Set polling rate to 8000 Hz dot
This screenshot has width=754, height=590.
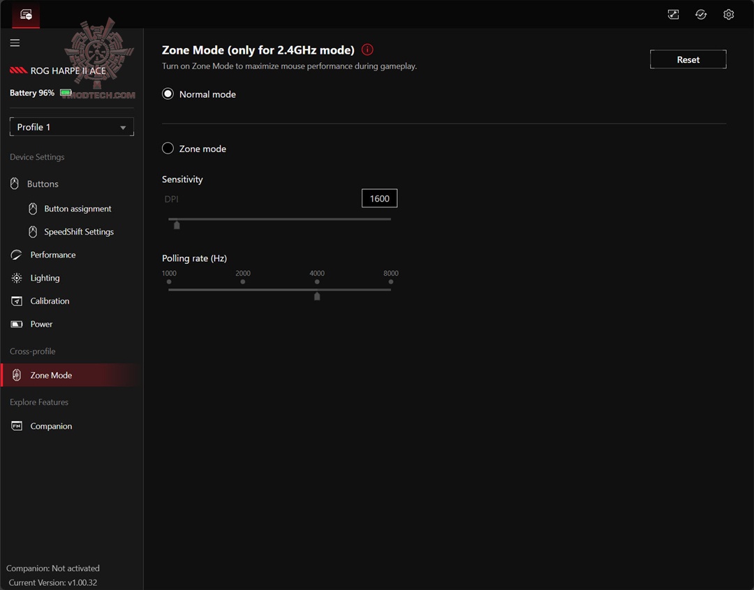pyautogui.click(x=391, y=282)
